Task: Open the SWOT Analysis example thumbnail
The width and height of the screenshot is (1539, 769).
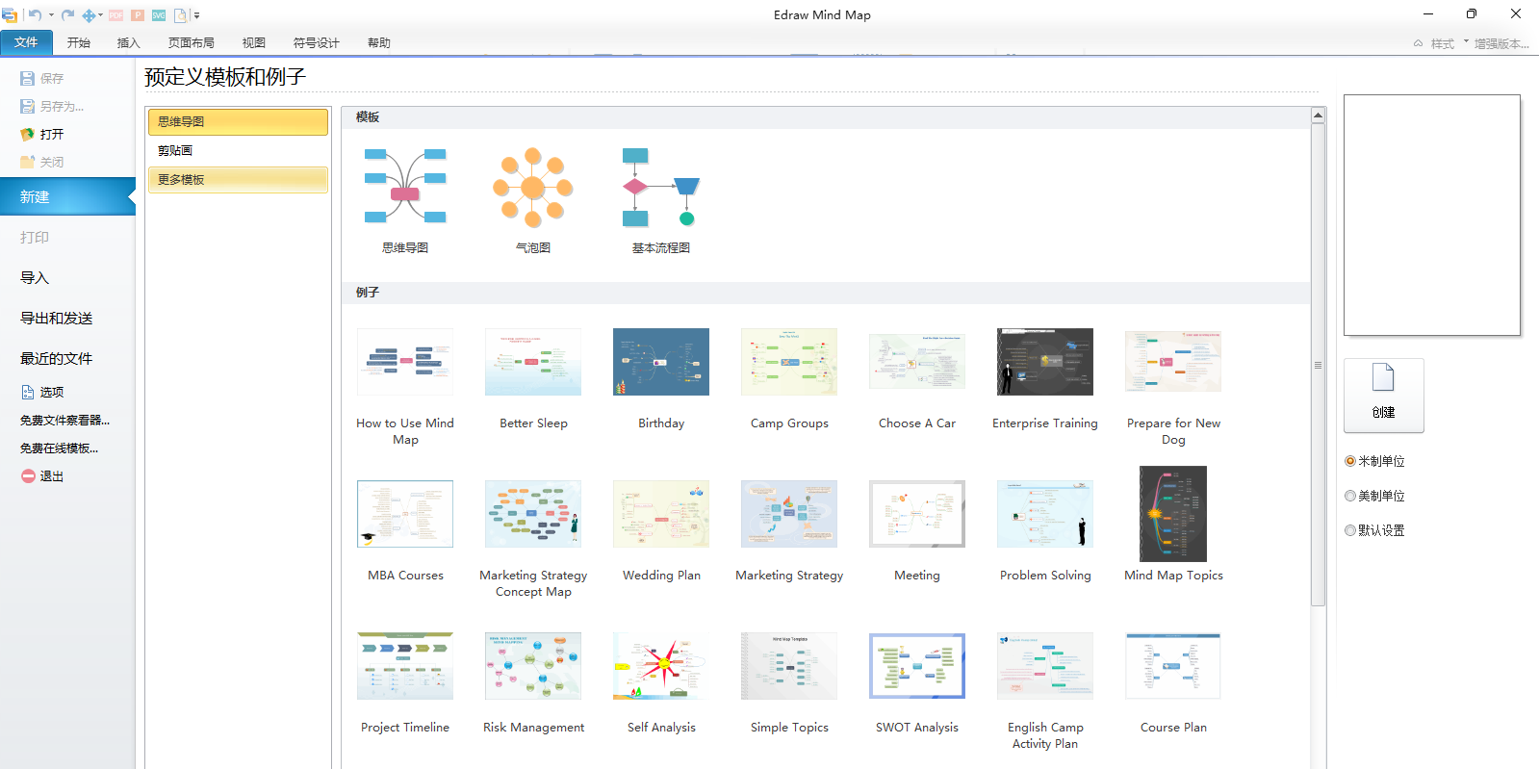Action: pos(916,665)
